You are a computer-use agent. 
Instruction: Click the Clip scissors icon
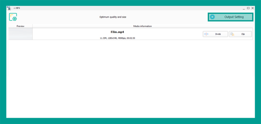tap(232, 34)
